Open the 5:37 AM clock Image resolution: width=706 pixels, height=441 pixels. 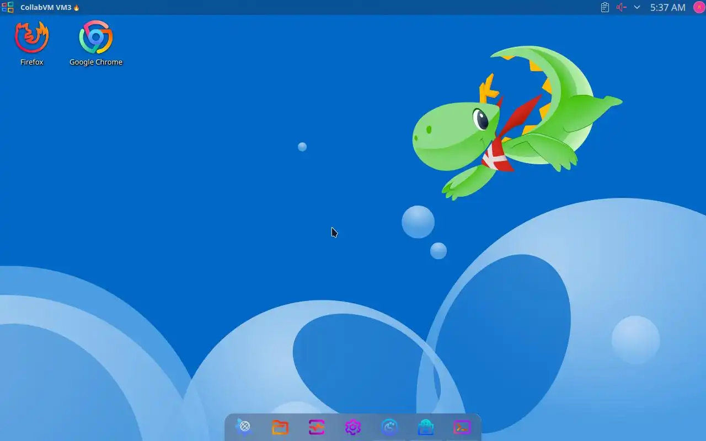(667, 7)
